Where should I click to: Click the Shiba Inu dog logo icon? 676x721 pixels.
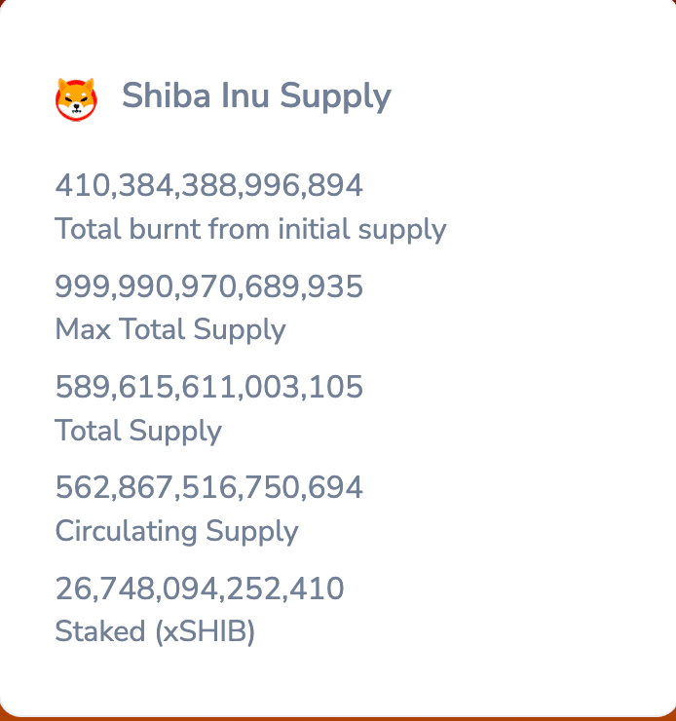pos(76,99)
